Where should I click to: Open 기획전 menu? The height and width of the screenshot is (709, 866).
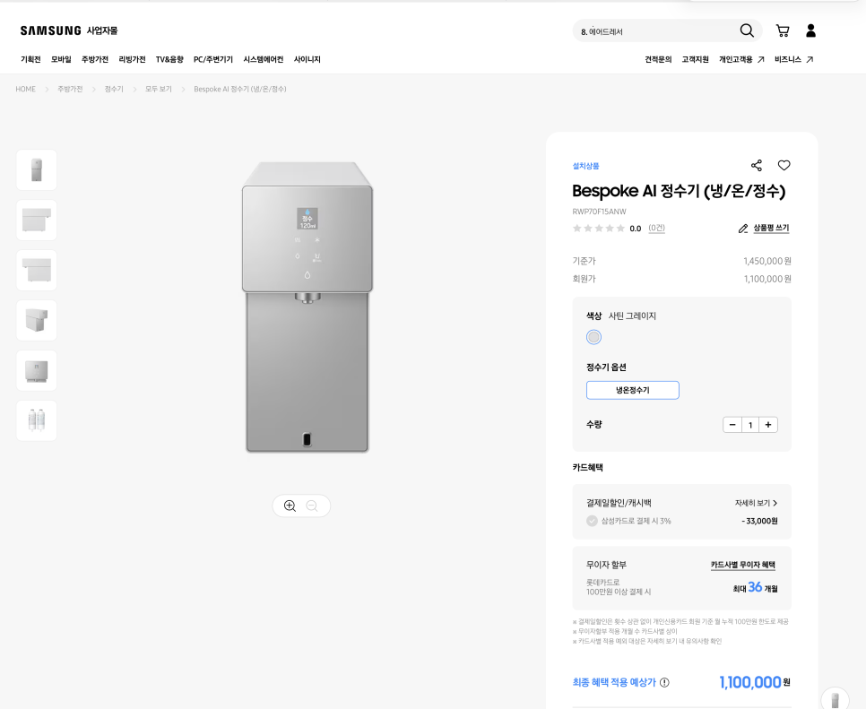tap(30, 59)
